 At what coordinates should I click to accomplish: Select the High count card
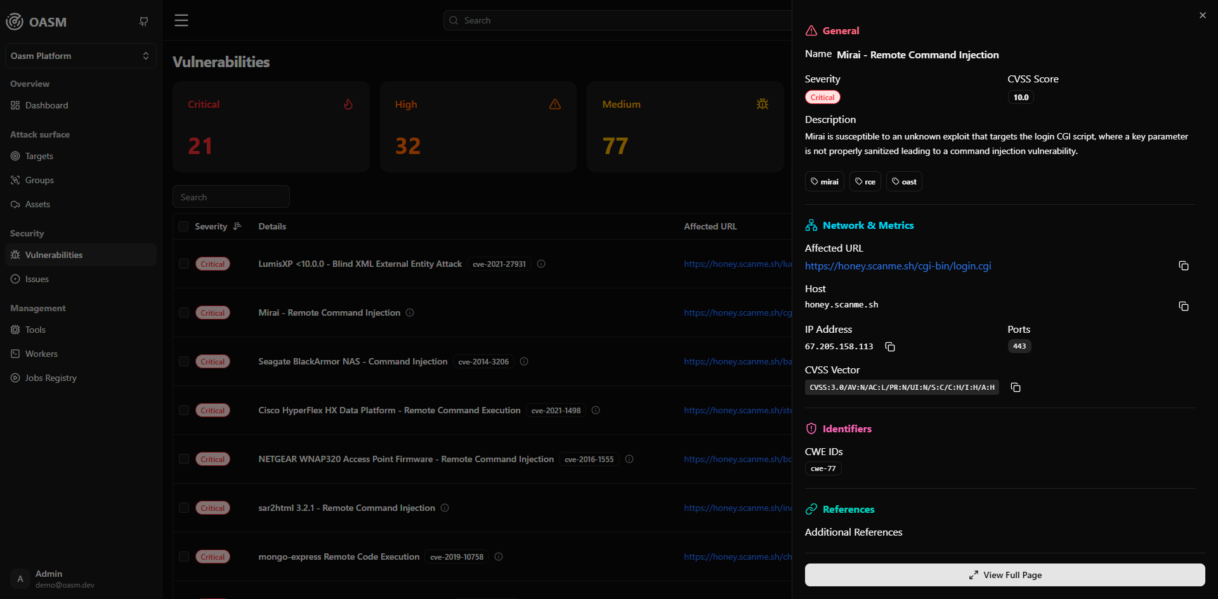point(478,127)
